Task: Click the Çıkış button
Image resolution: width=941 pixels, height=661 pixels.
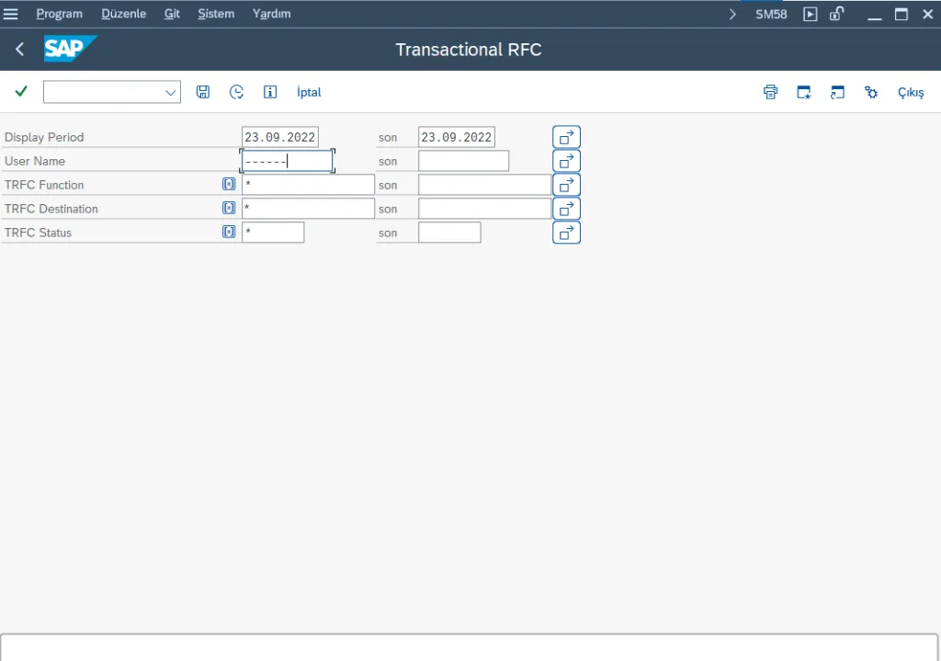Action: coord(911,93)
